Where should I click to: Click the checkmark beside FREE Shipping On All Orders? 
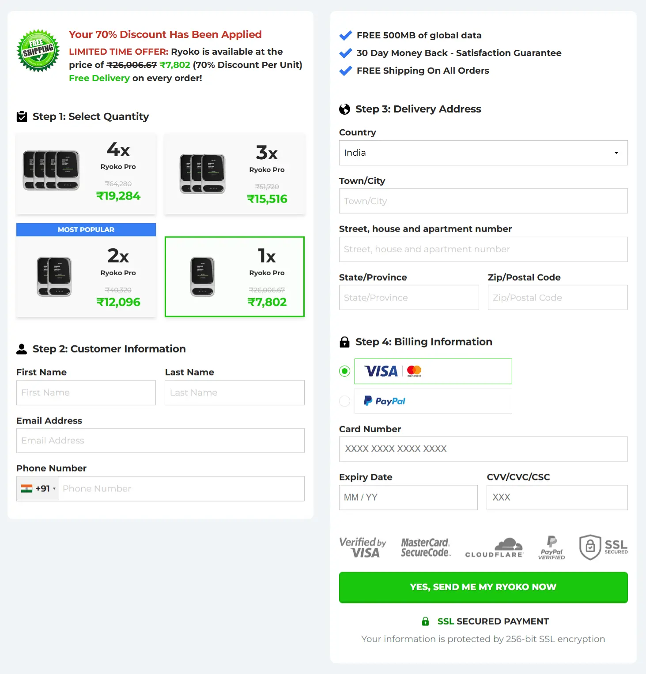tap(345, 71)
